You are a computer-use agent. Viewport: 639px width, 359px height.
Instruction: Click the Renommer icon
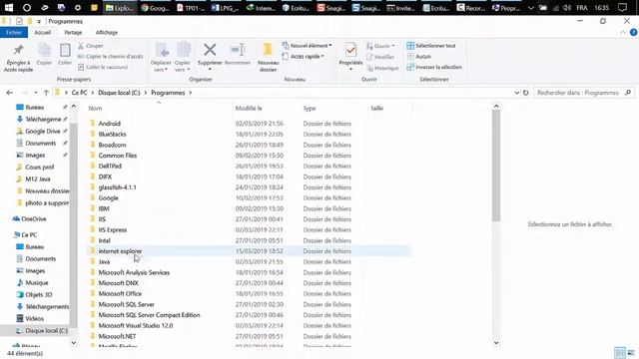[238, 54]
